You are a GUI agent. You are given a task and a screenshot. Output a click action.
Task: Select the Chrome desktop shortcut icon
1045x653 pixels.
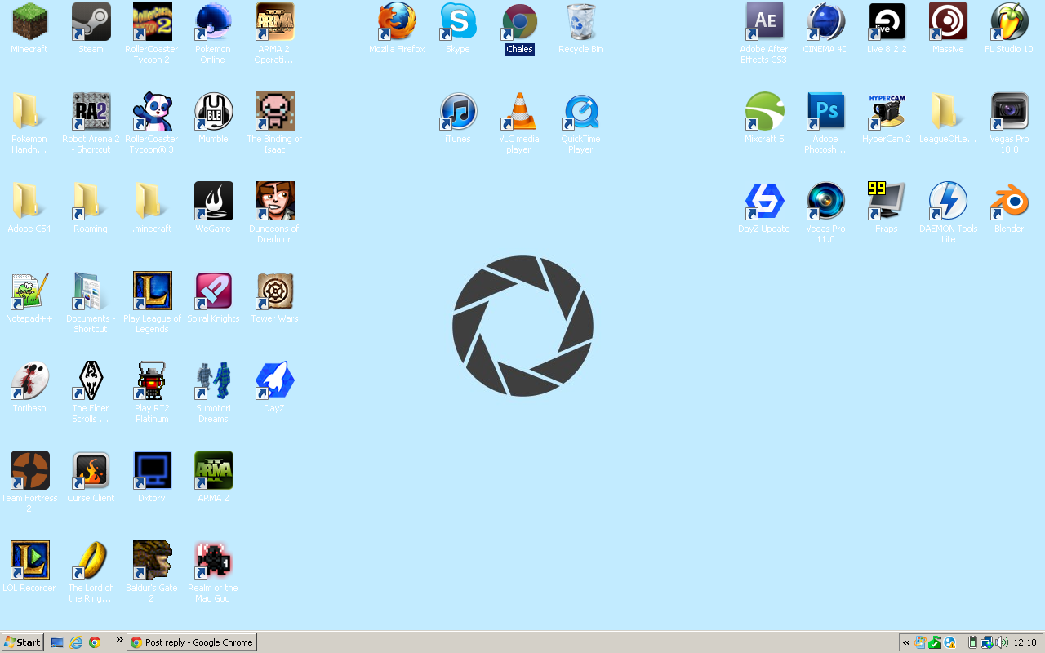(519, 22)
